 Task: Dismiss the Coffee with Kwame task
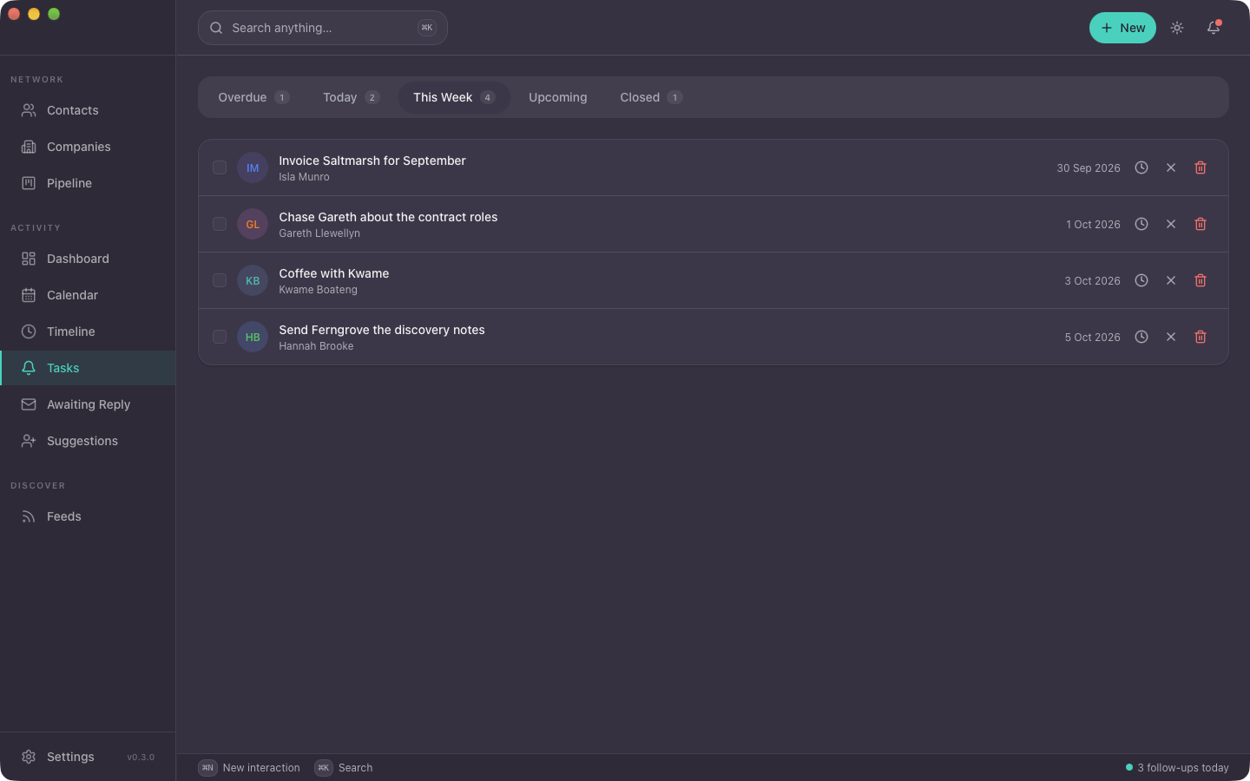click(x=1171, y=280)
